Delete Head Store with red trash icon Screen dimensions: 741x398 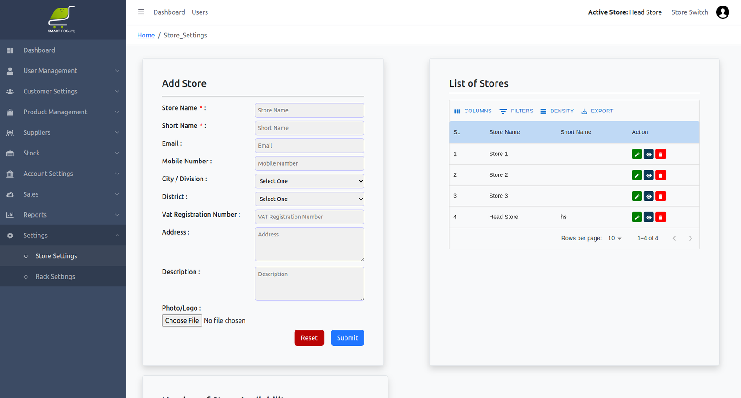[x=661, y=217]
